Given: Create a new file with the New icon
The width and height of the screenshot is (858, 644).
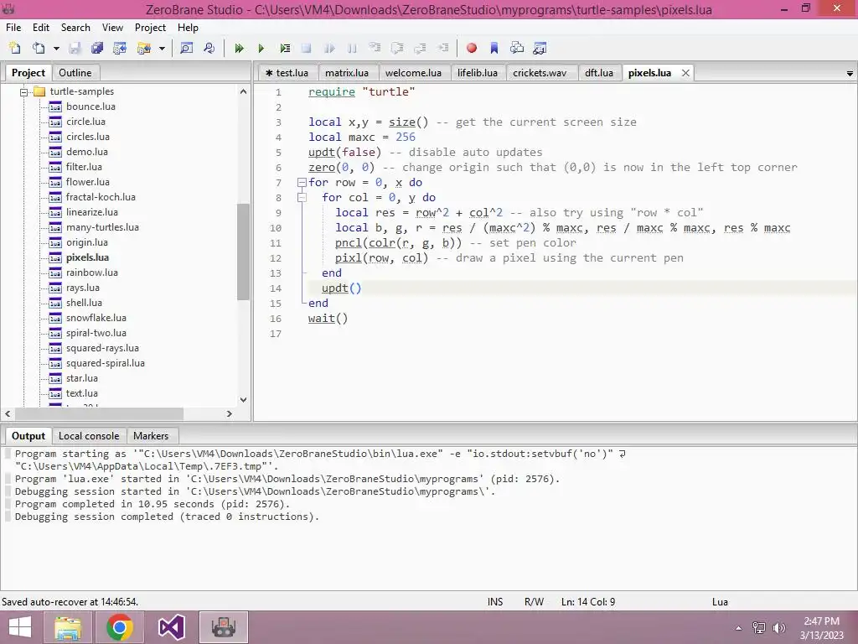Looking at the screenshot, I should [15, 48].
